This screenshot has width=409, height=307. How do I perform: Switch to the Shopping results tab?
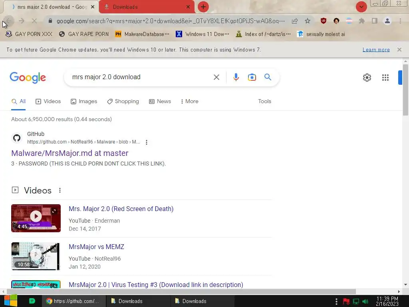coord(123,101)
